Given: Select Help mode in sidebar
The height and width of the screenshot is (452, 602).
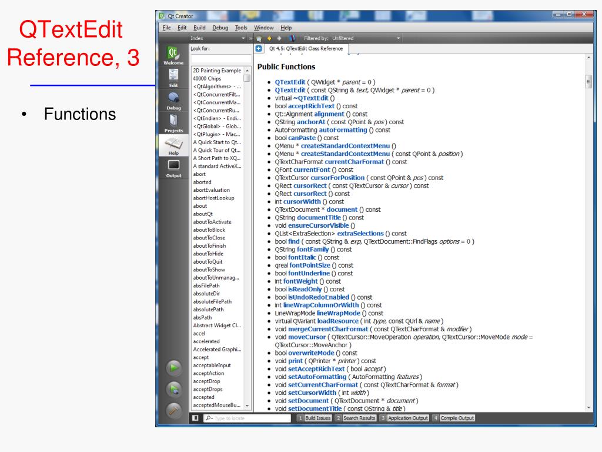Looking at the screenshot, I should click(173, 146).
